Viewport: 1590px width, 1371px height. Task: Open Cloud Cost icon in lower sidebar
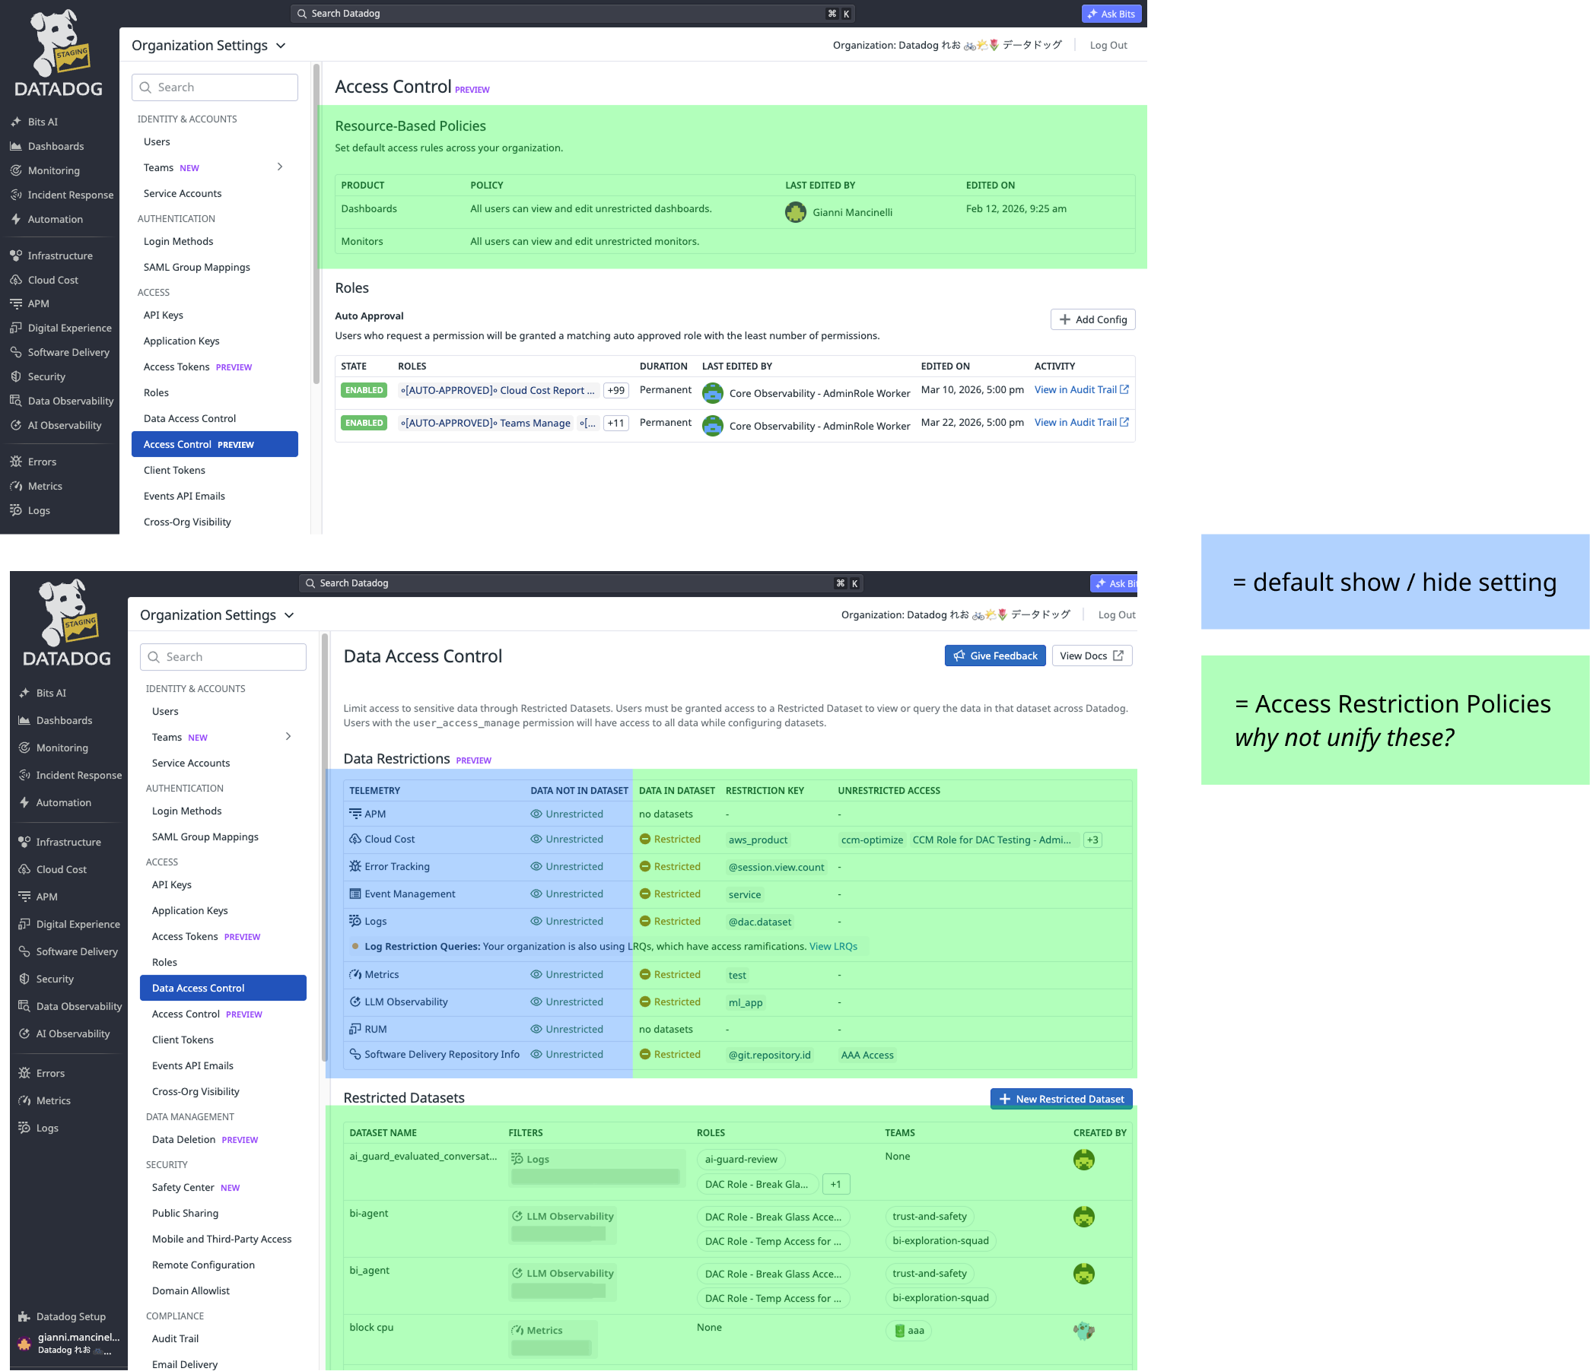(24, 869)
